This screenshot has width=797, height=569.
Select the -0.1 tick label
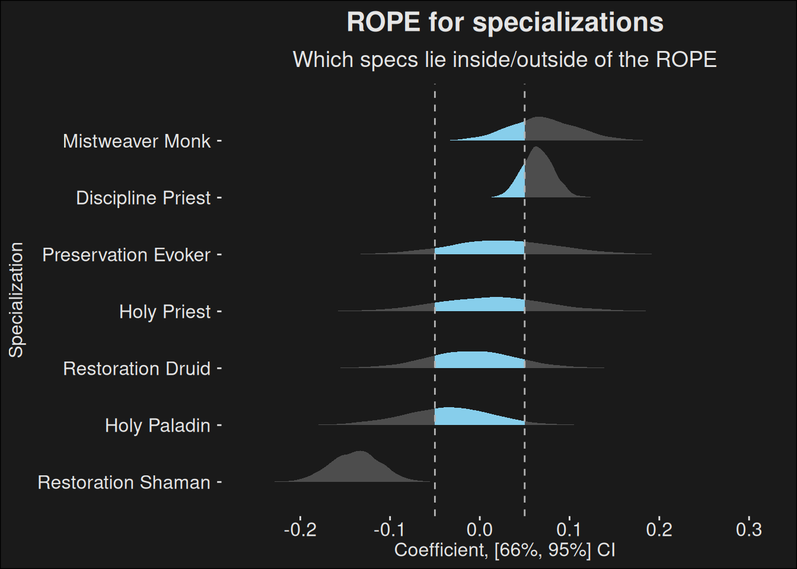390,529
